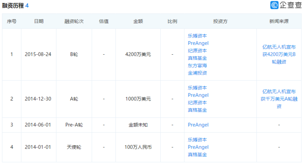Open 真格基金 in the B轮 row
This screenshot has width=304, height=165.
click(x=197, y=58)
